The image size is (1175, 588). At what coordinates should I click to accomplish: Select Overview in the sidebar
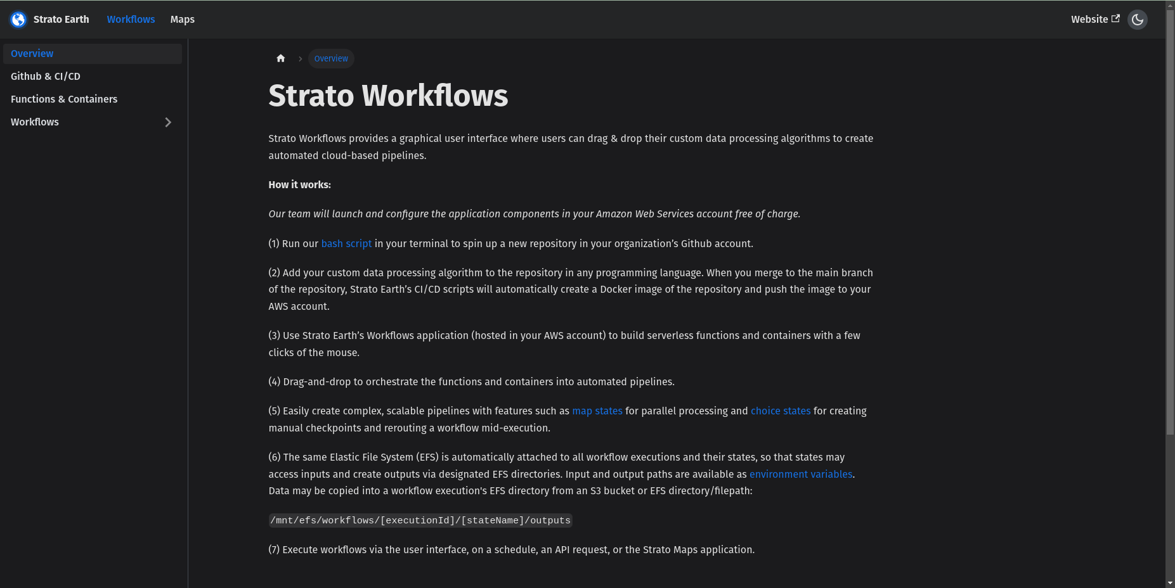(x=93, y=54)
